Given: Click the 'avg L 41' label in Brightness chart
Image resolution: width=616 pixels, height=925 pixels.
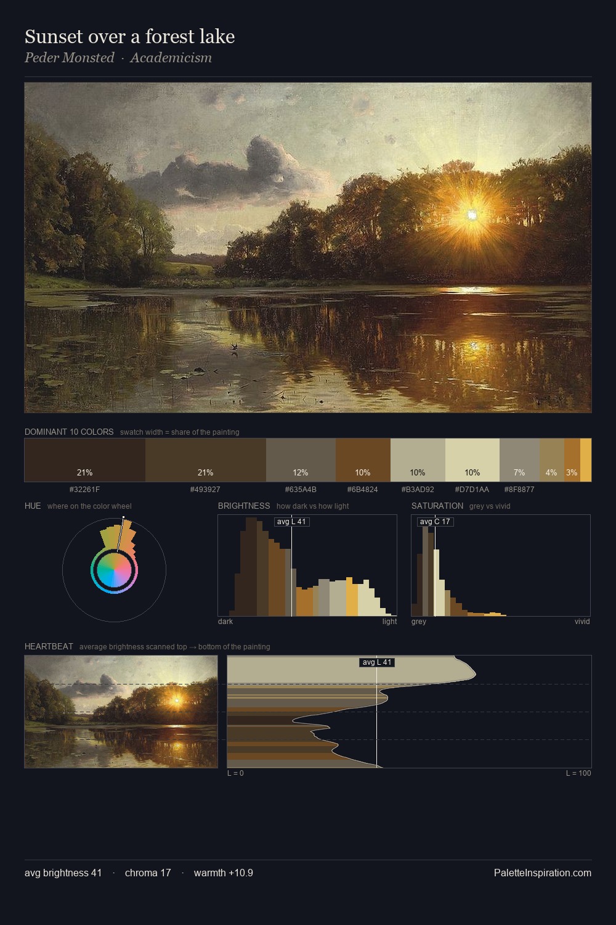Looking at the screenshot, I should [292, 522].
